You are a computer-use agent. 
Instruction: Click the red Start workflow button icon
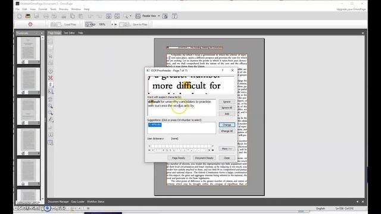(30, 24)
